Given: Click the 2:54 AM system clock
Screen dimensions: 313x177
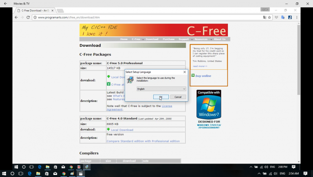Looking at the screenshot, I should click(x=293, y=174).
